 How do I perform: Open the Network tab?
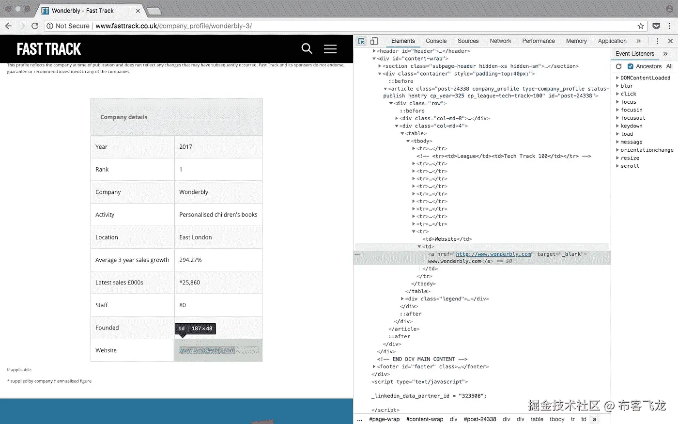click(500, 41)
